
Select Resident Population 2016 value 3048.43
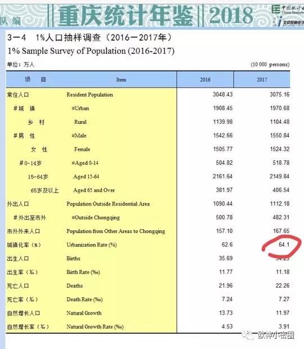222,95
